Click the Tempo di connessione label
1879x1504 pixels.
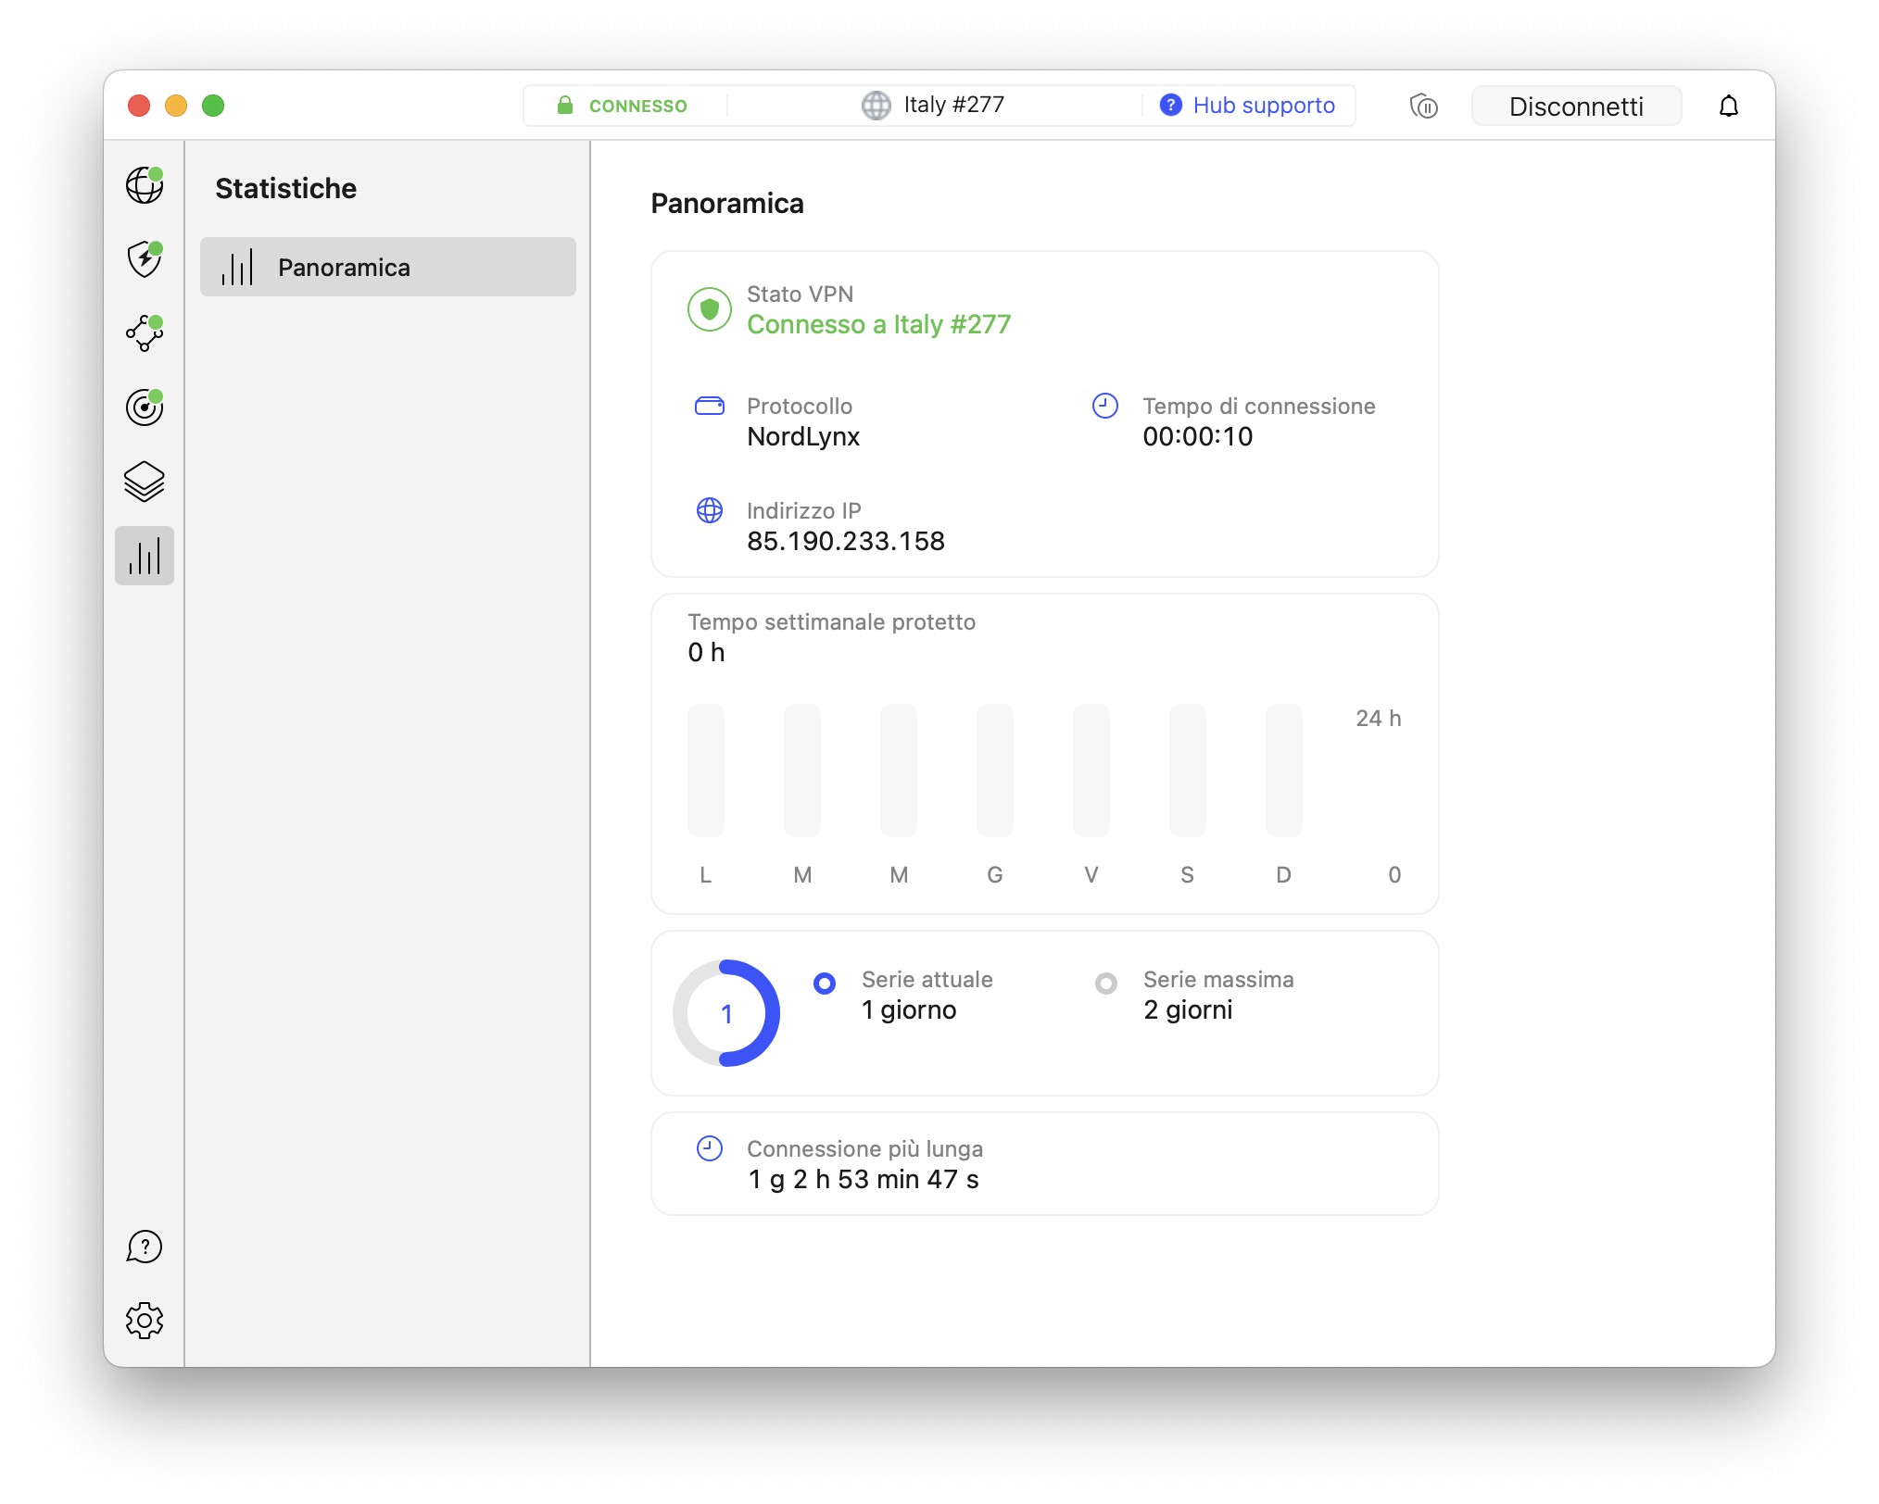coord(1259,406)
